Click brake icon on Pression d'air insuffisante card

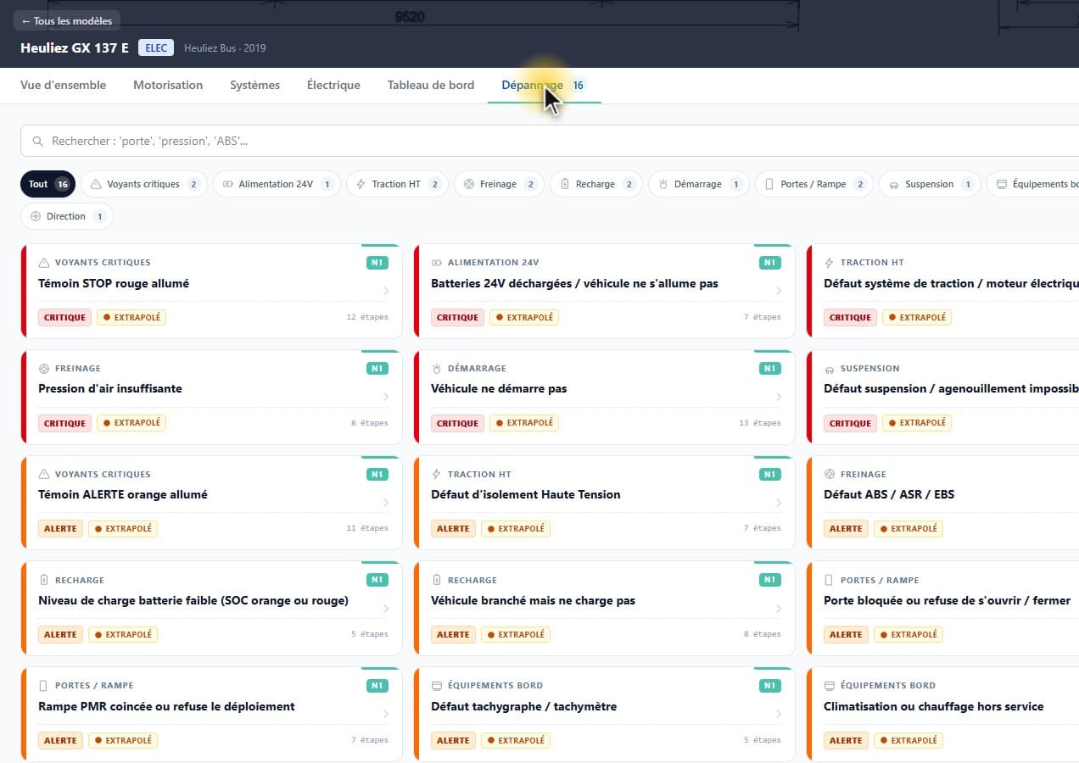tap(44, 369)
